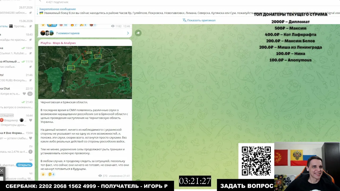Screen dimensions: 340x191
Task: Click the heart icon in the 15:04 chat row
Action: [x=31, y=138]
